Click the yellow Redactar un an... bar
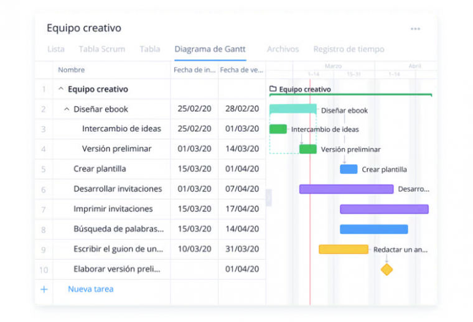Viewport: 473px width, 322px height. tap(344, 249)
